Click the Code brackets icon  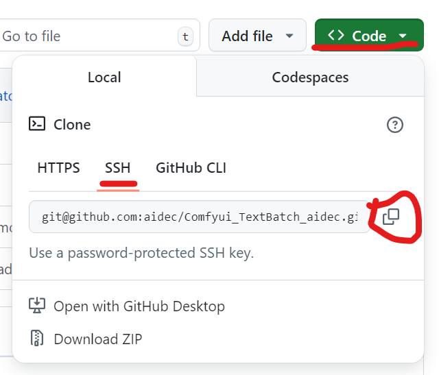tap(335, 35)
